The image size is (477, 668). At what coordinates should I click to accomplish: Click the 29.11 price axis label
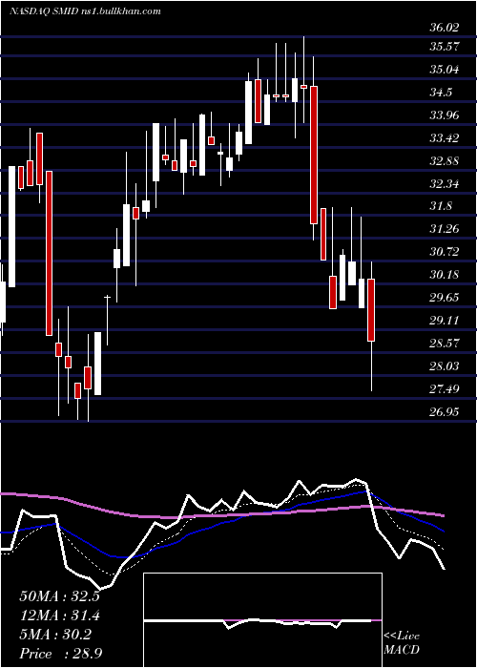tap(445, 321)
